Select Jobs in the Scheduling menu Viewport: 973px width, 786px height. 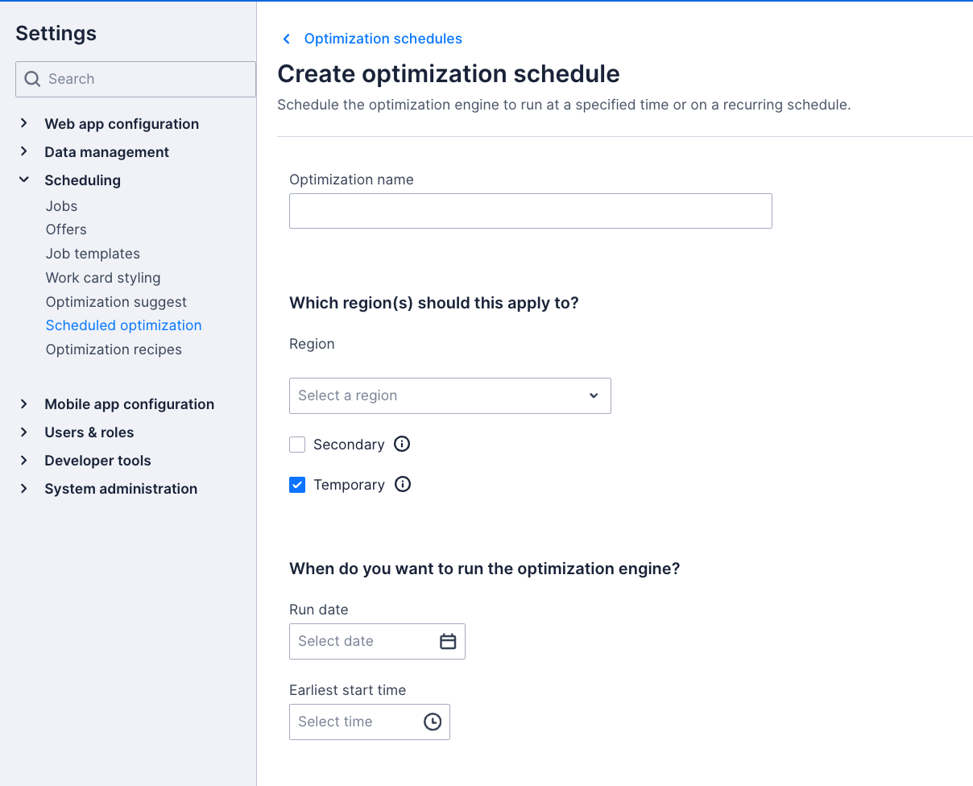[x=61, y=206]
